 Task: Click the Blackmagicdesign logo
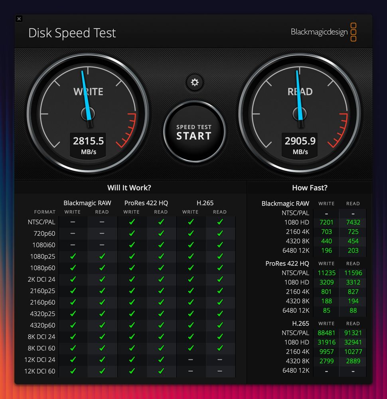tap(324, 32)
